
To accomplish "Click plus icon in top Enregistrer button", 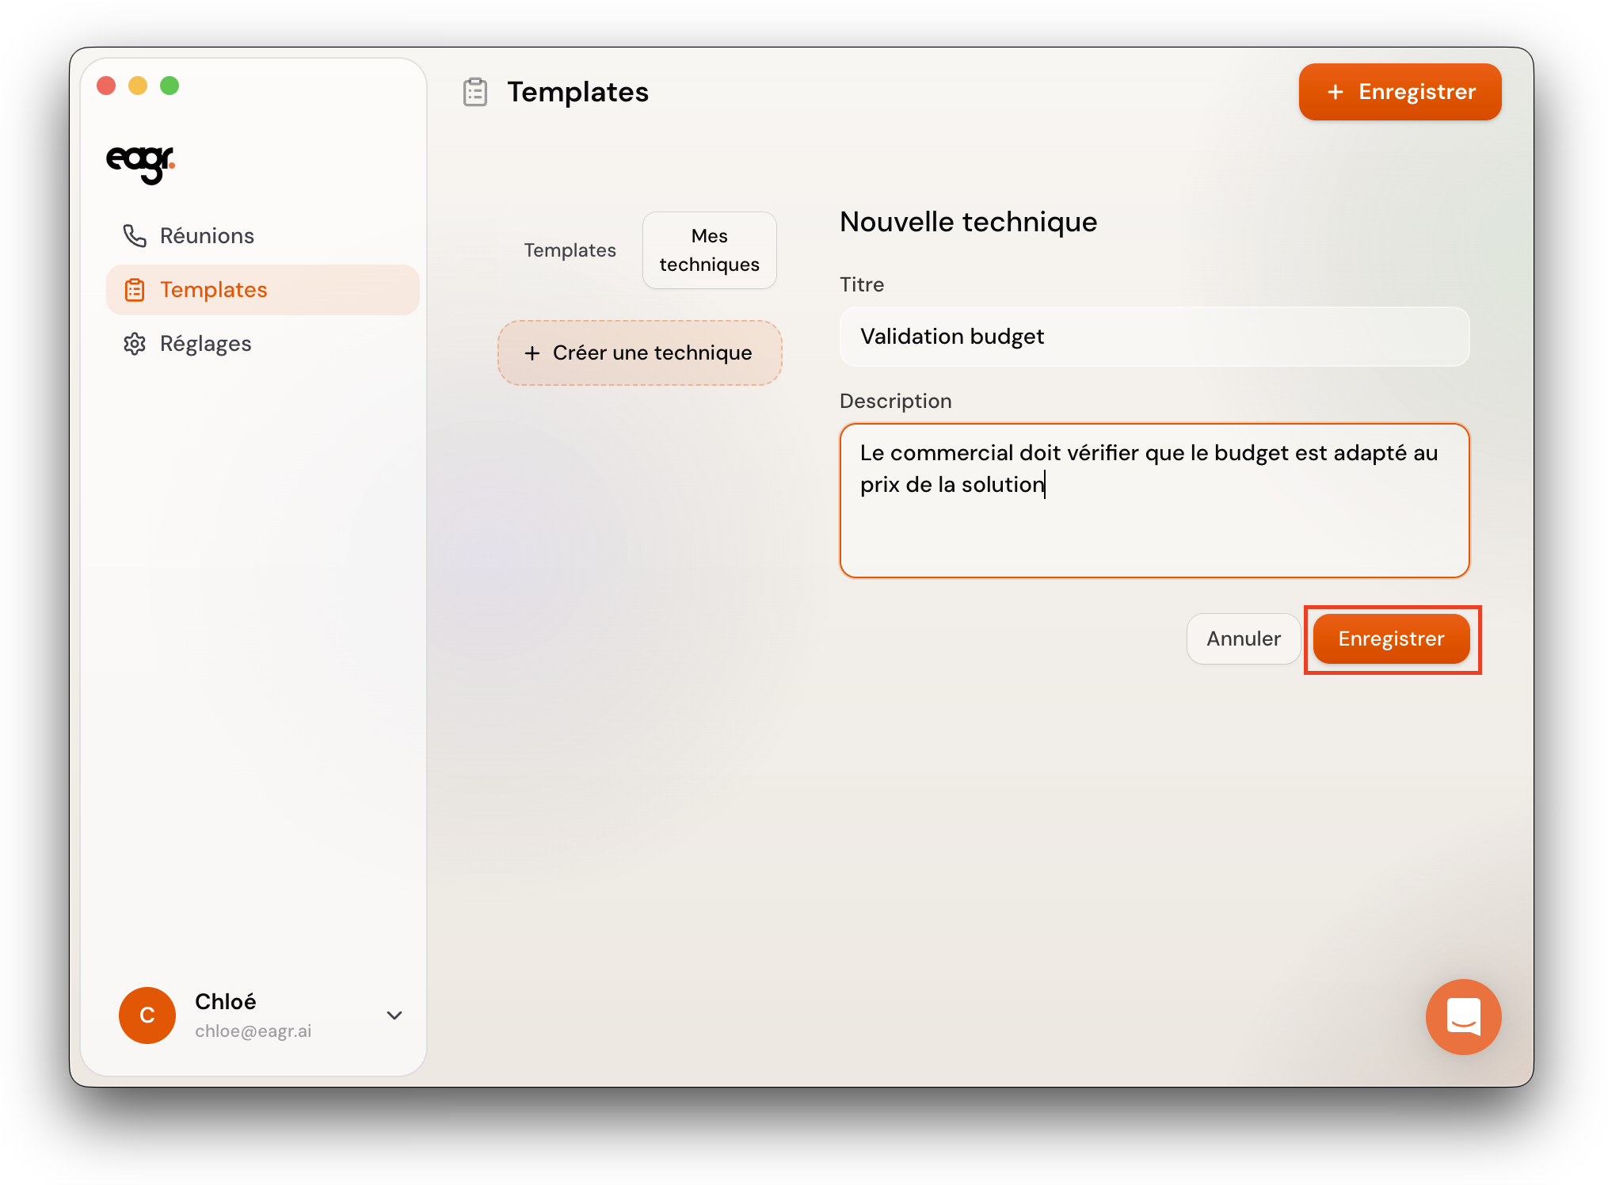I will click(1336, 92).
